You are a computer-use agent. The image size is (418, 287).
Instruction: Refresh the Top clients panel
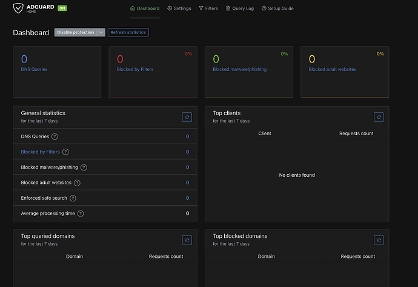pos(379,117)
